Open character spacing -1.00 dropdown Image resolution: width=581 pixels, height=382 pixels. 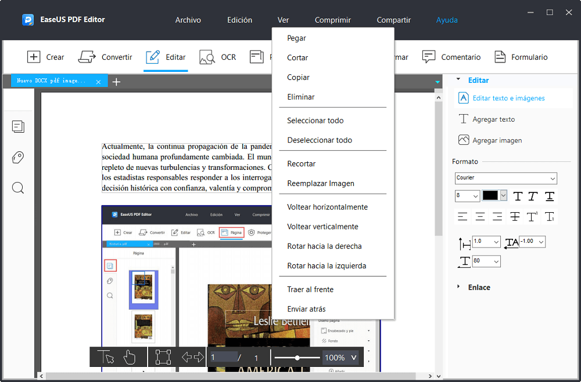(532, 242)
